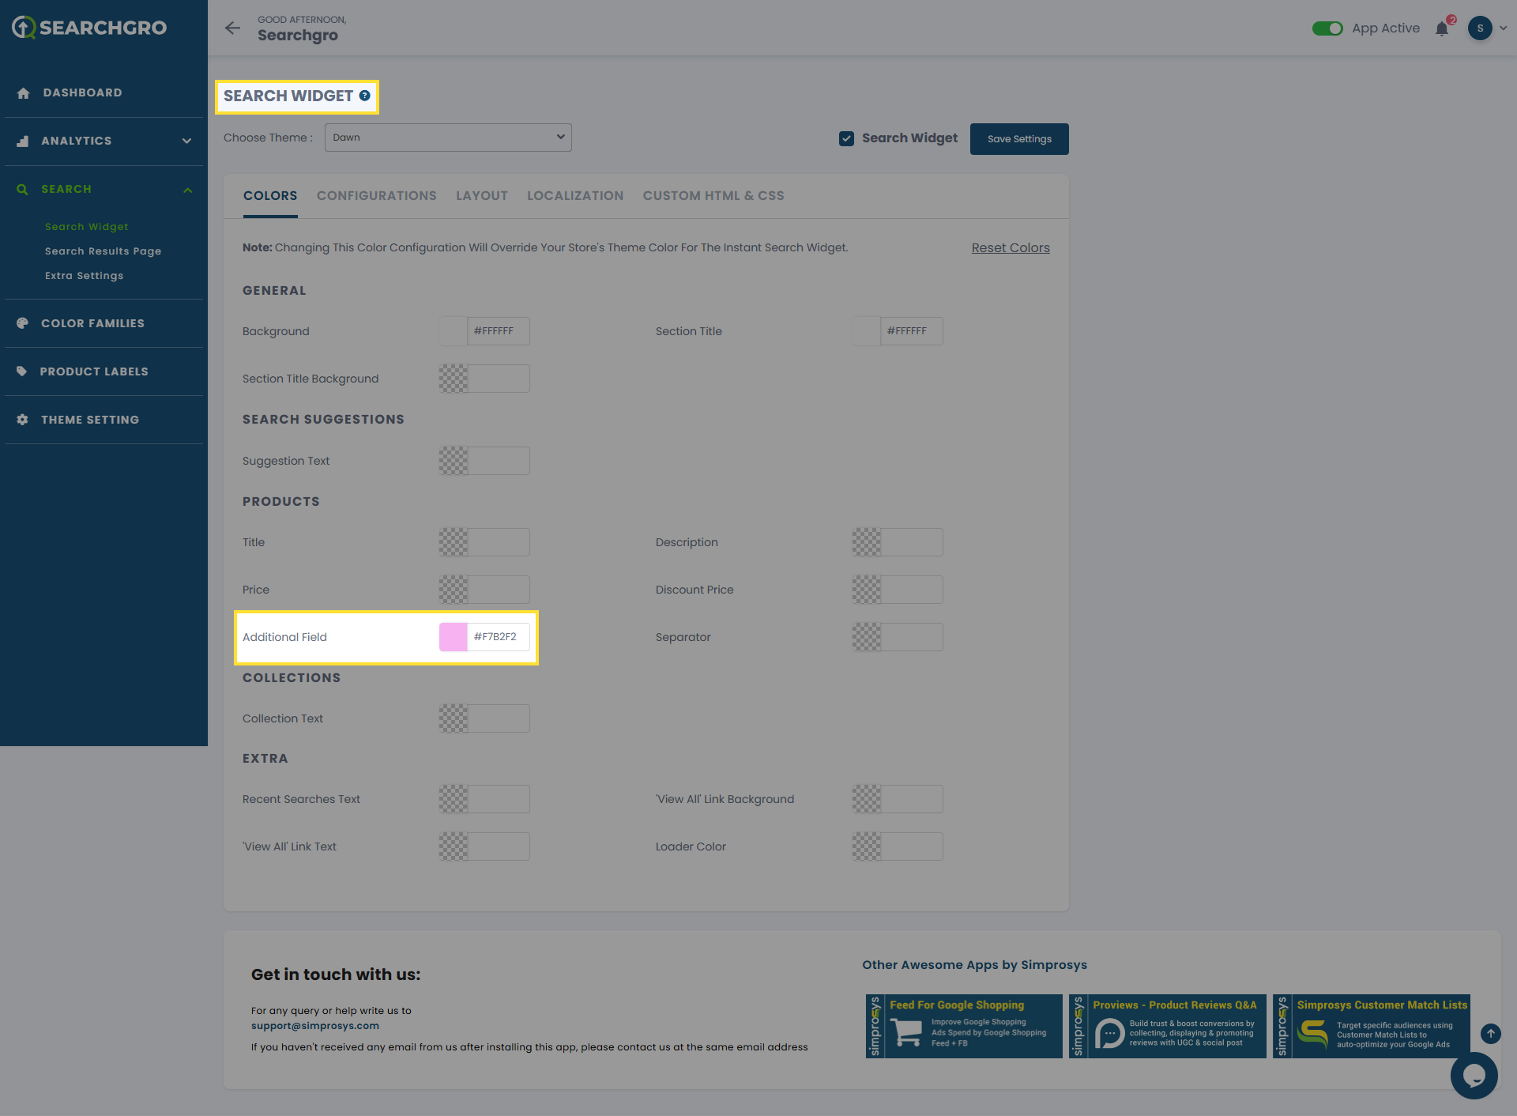Image resolution: width=1517 pixels, height=1116 pixels.
Task: Open the Choose Theme dropdown
Action: click(x=448, y=138)
